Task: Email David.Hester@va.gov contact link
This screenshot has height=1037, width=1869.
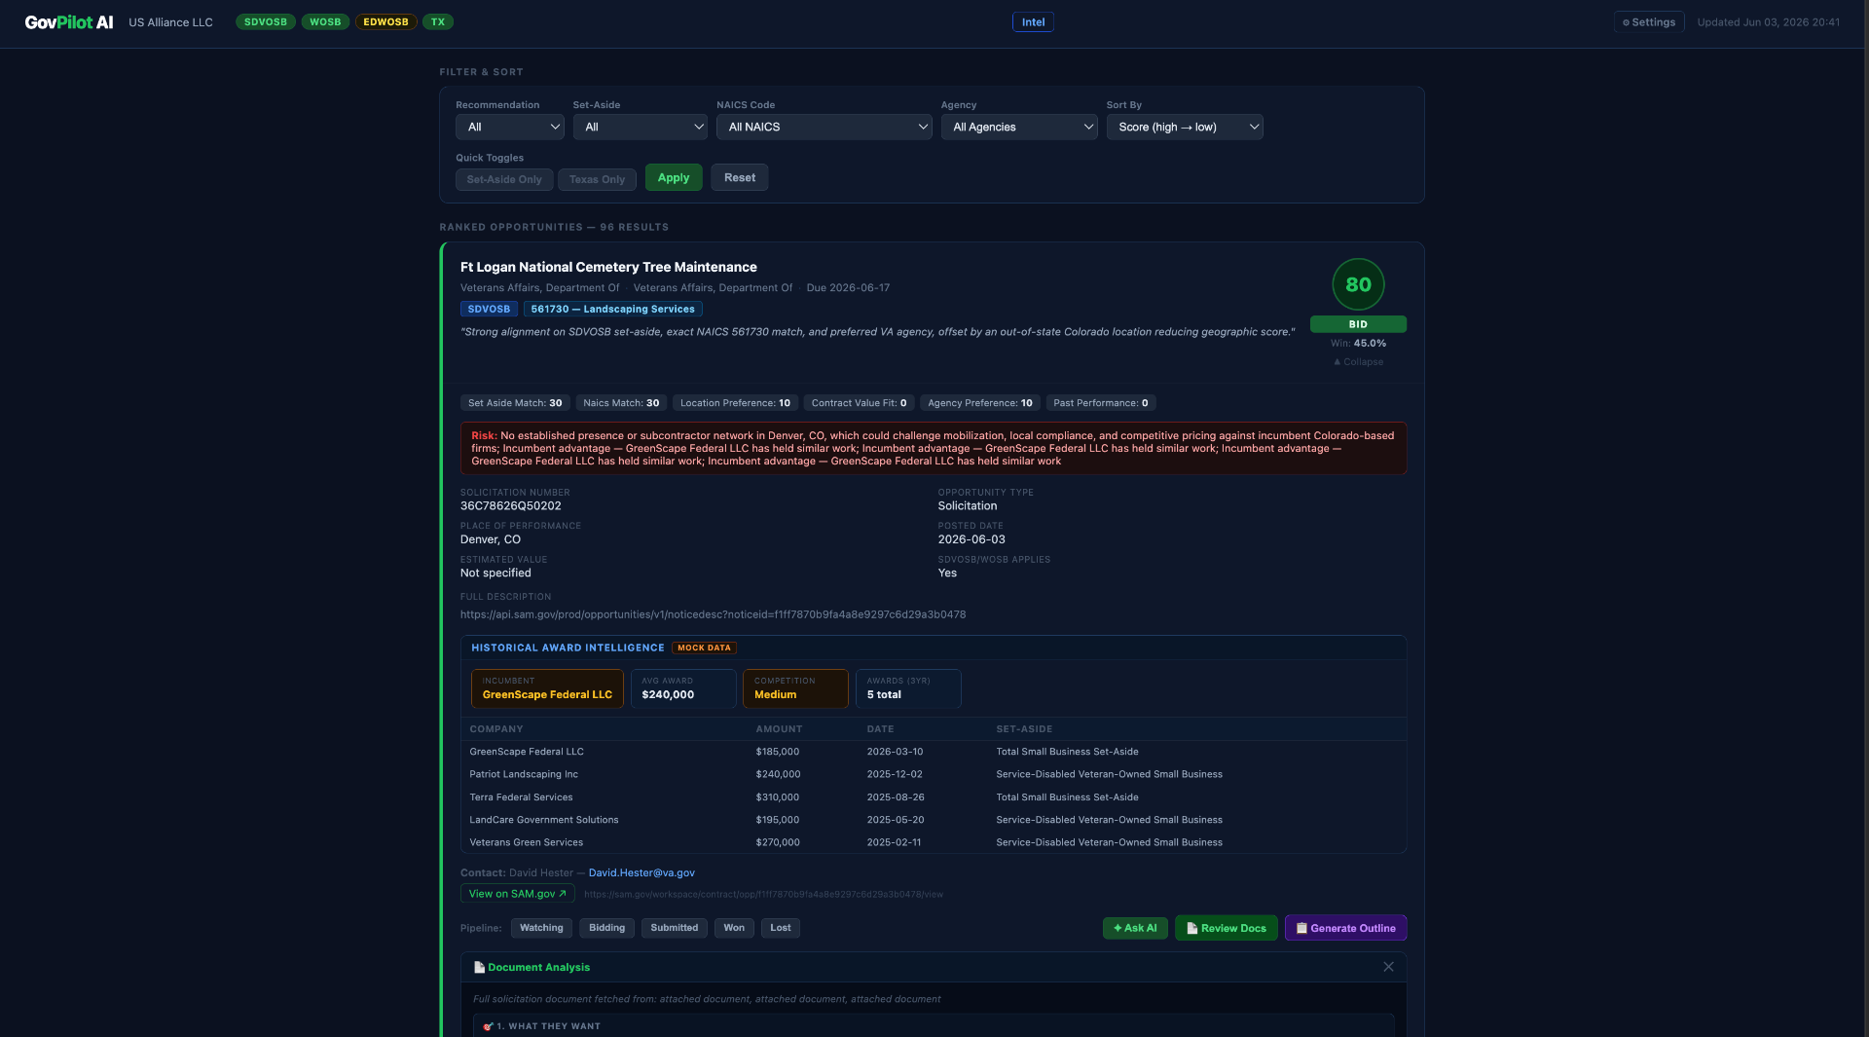Action: [641, 872]
